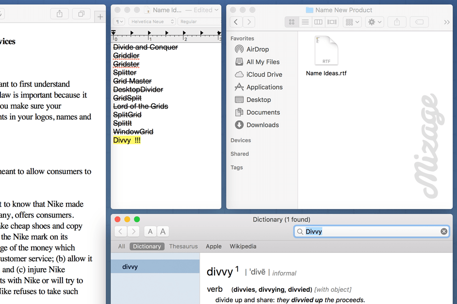Expand the Finder toolbar overflow chevron

tap(446, 22)
